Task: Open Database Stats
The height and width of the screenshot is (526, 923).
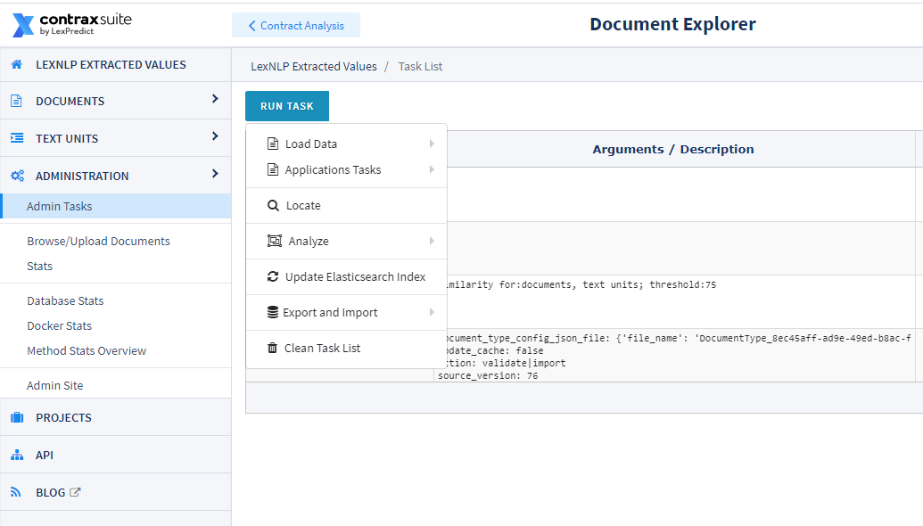Action: (65, 300)
